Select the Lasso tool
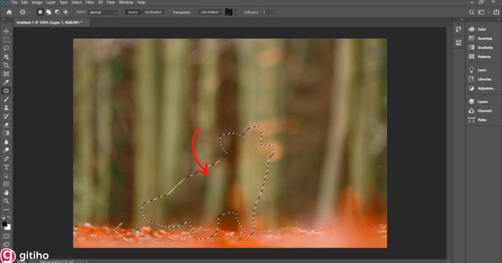Viewport: 502px width, 263px height. (6, 48)
